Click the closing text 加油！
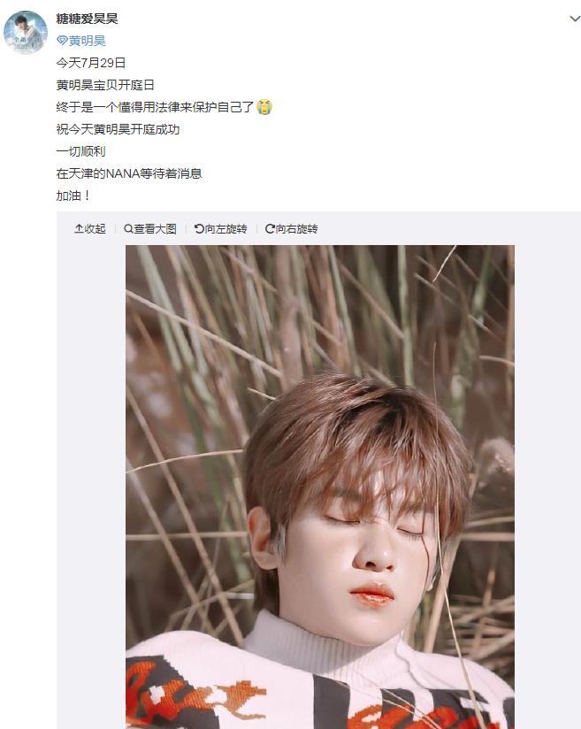This screenshot has width=581, height=729. click(73, 196)
